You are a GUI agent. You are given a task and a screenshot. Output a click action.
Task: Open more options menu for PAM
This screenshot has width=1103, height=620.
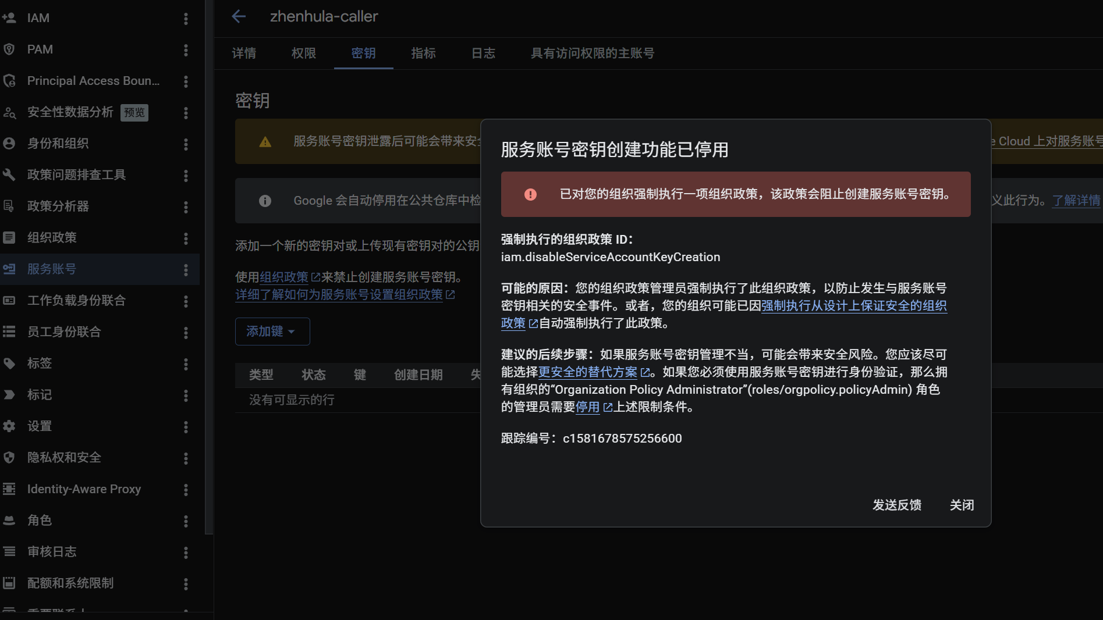point(186,50)
